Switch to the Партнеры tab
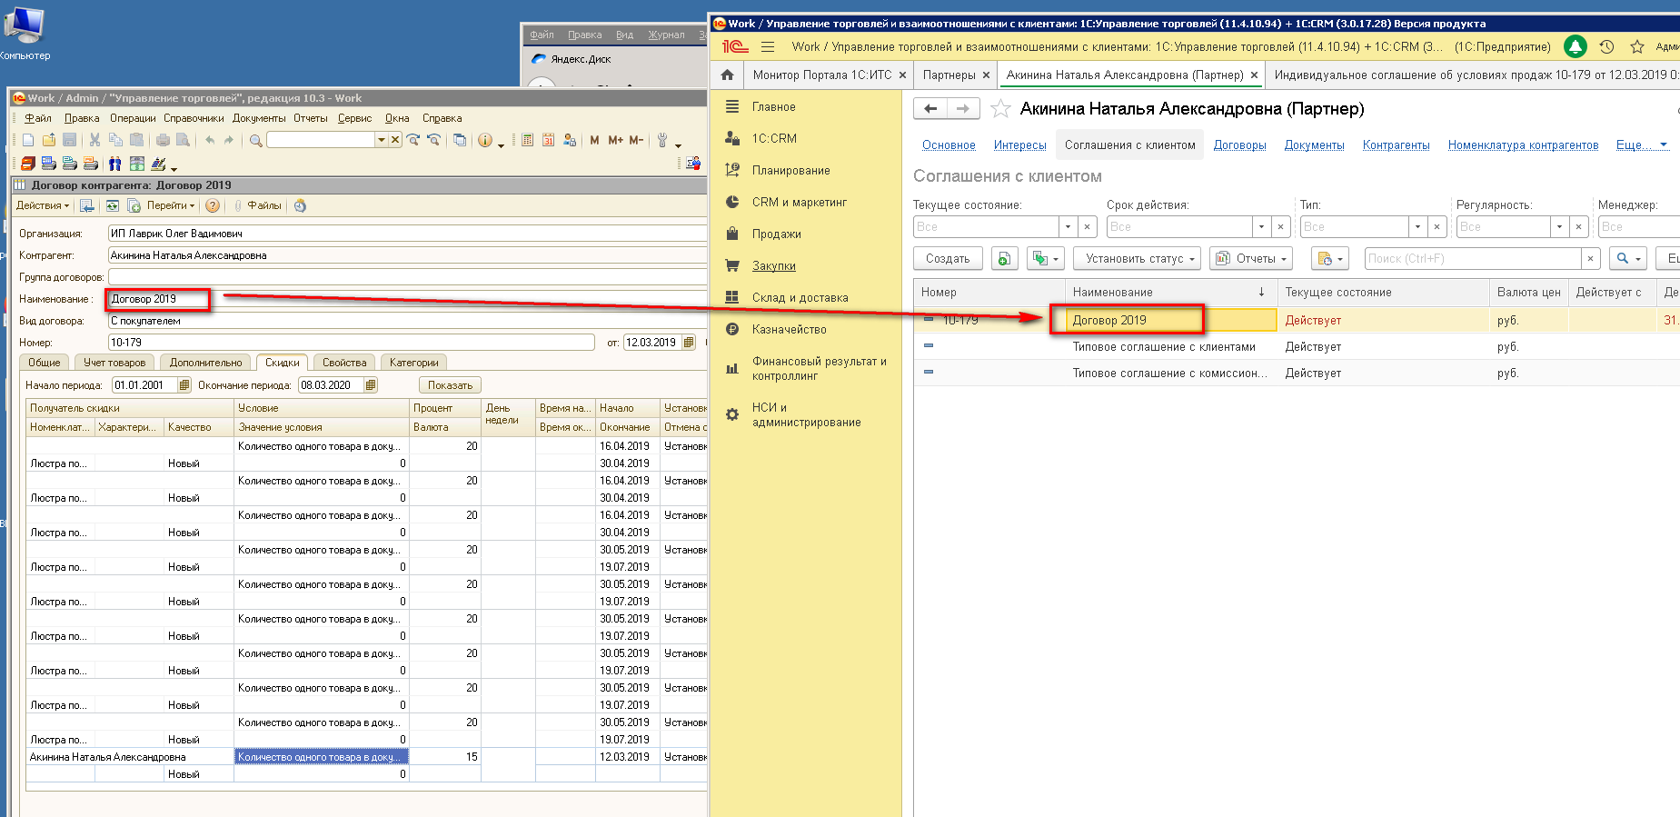The width and height of the screenshot is (1680, 817). pos(949,75)
